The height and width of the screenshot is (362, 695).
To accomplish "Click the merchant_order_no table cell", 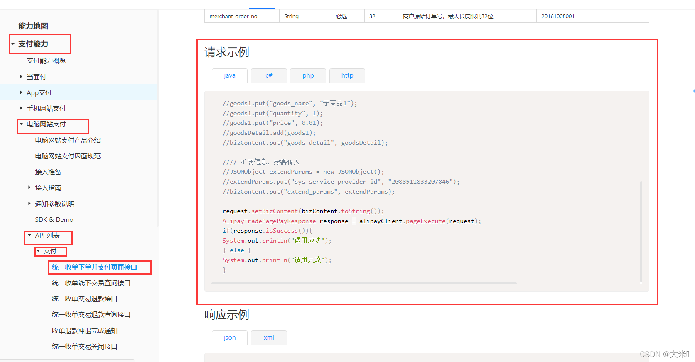I will 242,16.
